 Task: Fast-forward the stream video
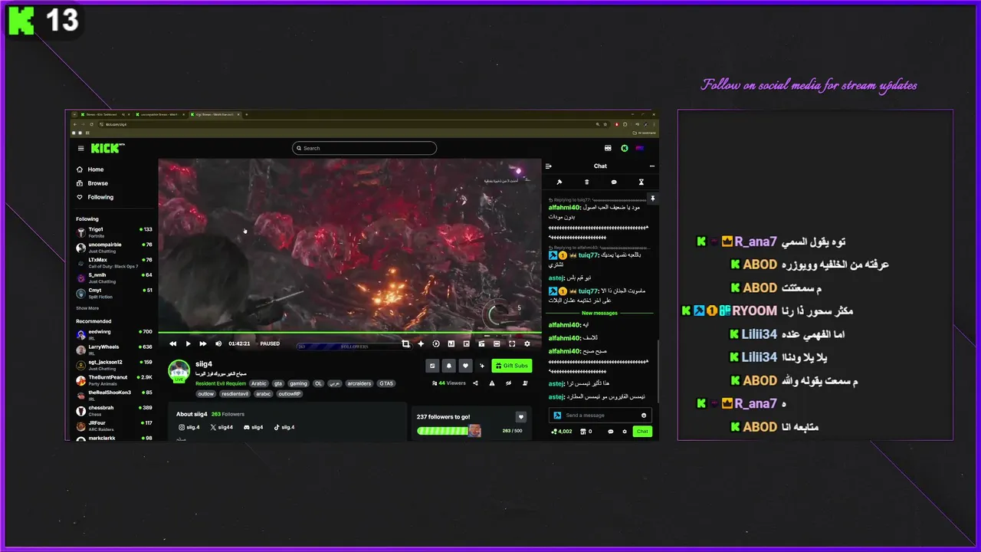(x=202, y=343)
